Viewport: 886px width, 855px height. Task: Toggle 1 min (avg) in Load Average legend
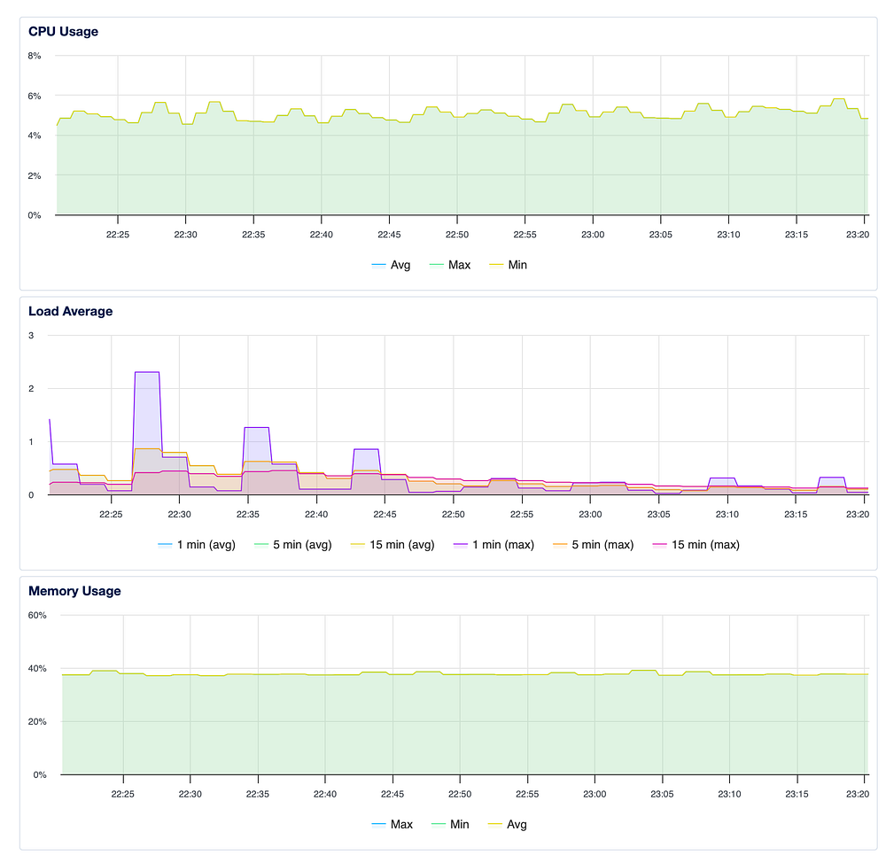click(x=197, y=544)
